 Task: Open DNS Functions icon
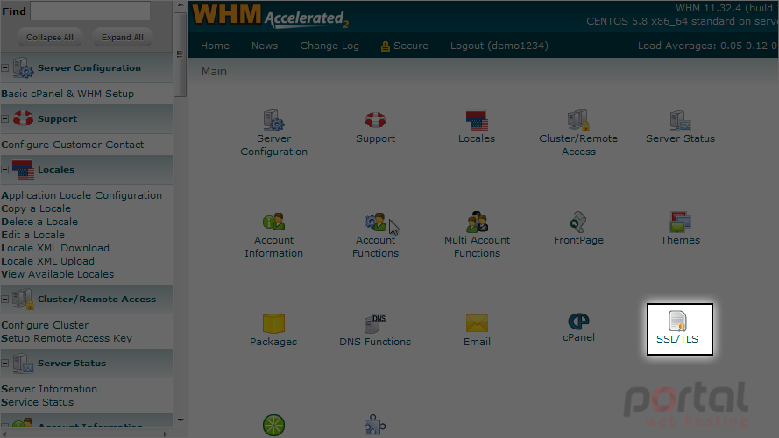pyautogui.click(x=375, y=323)
